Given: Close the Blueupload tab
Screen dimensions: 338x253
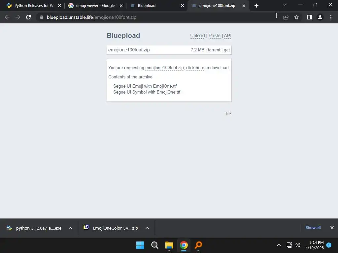Looking at the screenshot, I should [x=183, y=6].
